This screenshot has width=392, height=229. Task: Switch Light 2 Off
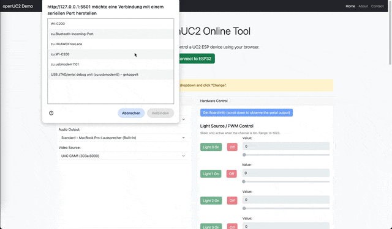pos(232,200)
